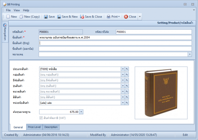Reset the หน่วยนับสินค้า field with arrow icon

coord(127,103)
